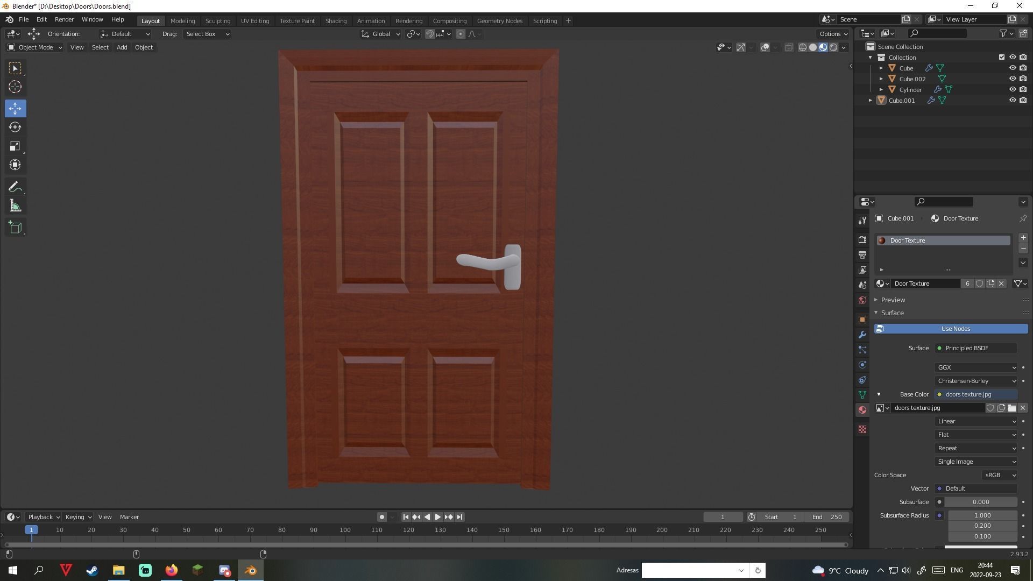
Task: Switch to the UV Editing workspace tab
Action: [x=254, y=20]
